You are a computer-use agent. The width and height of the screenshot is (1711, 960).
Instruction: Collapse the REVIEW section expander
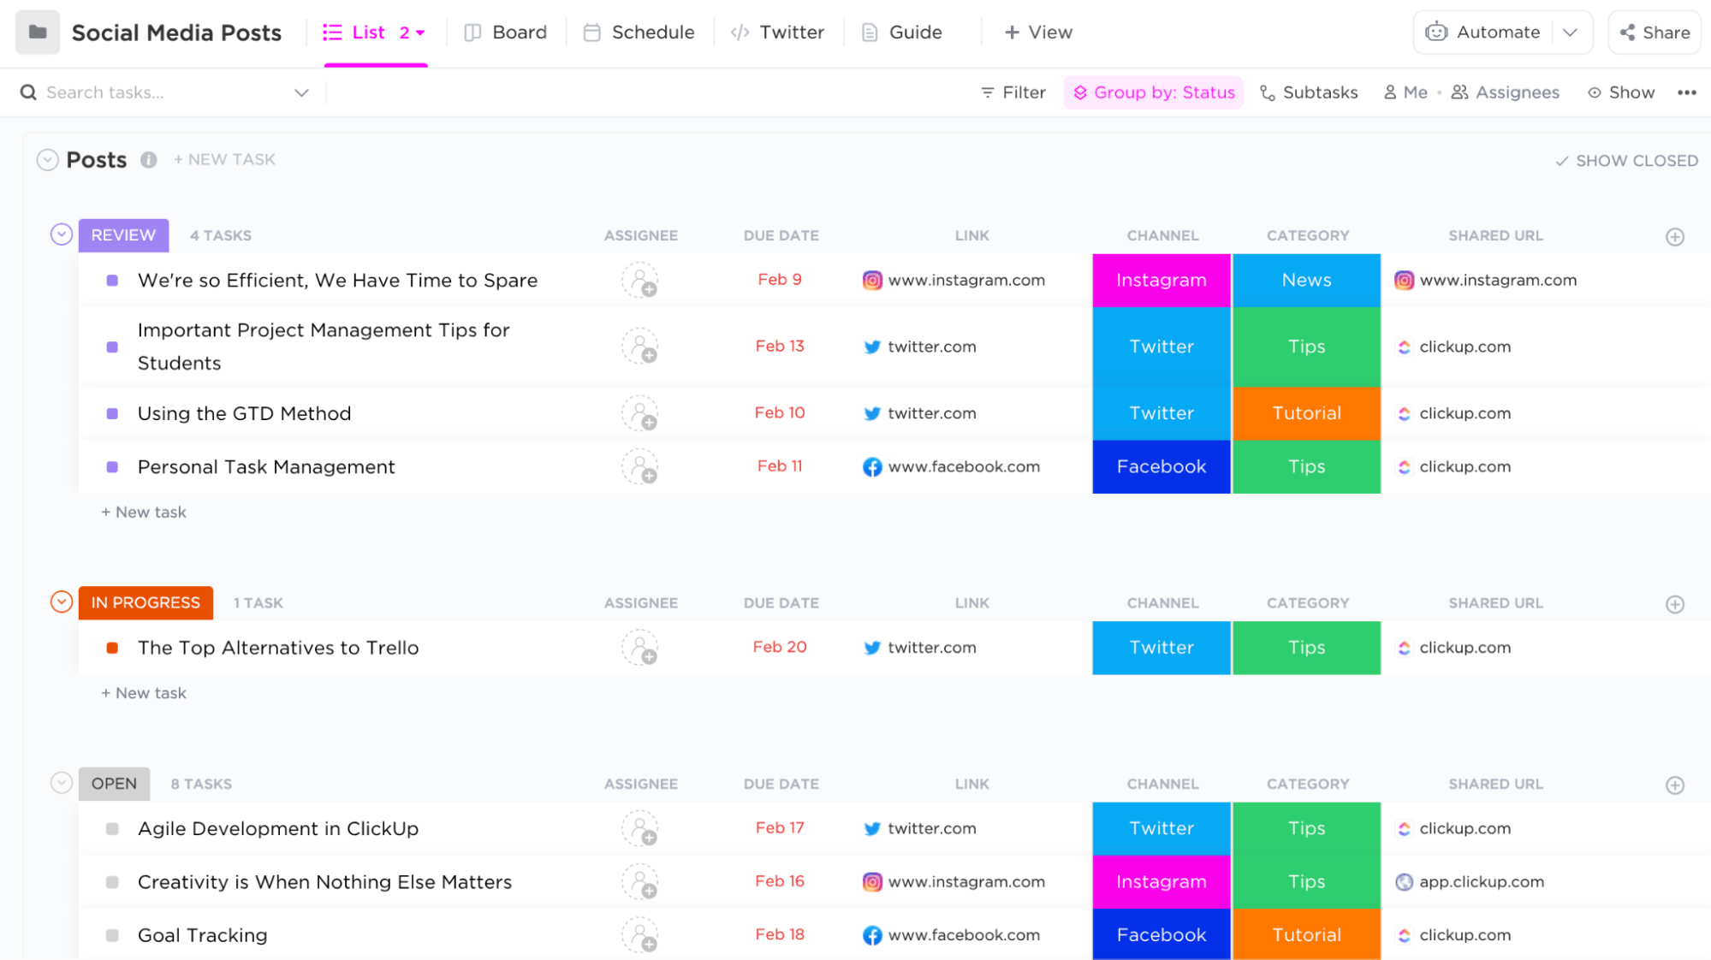tap(61, 234)
